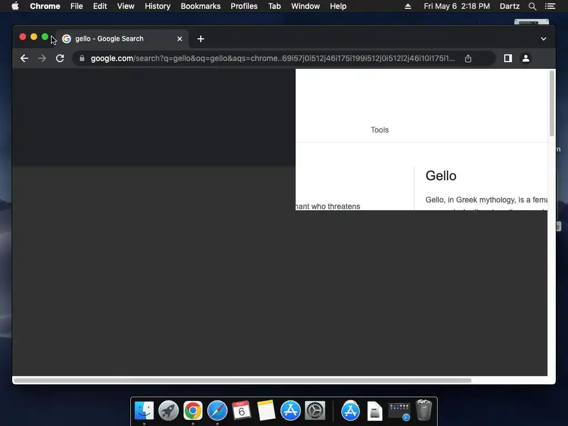Open the Control Center list icon
568x426 pixels.
(550, 6)
